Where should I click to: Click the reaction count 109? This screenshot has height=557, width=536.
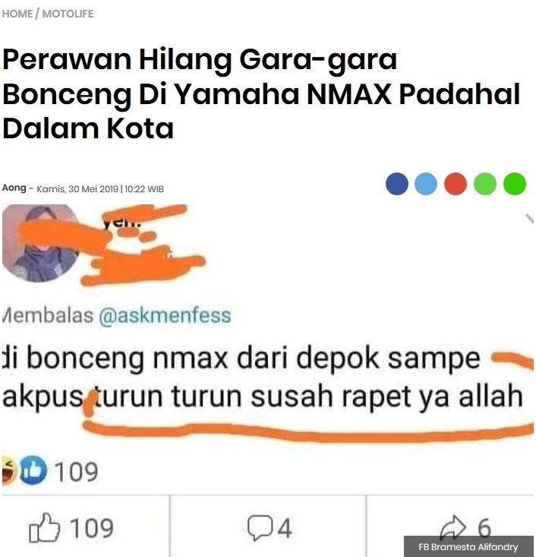[76, 471]
